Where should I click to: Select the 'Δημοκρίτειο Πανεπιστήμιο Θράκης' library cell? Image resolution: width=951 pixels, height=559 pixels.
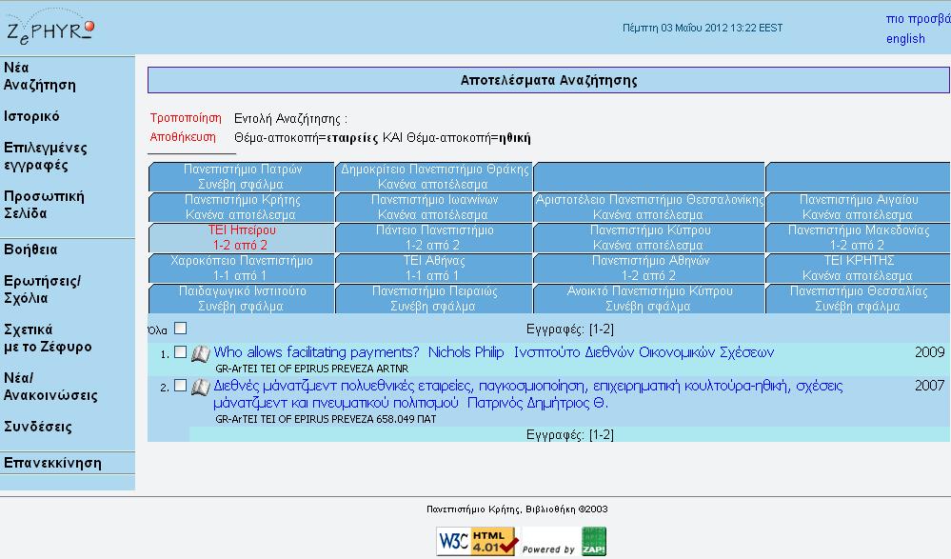tap(434, 176)
